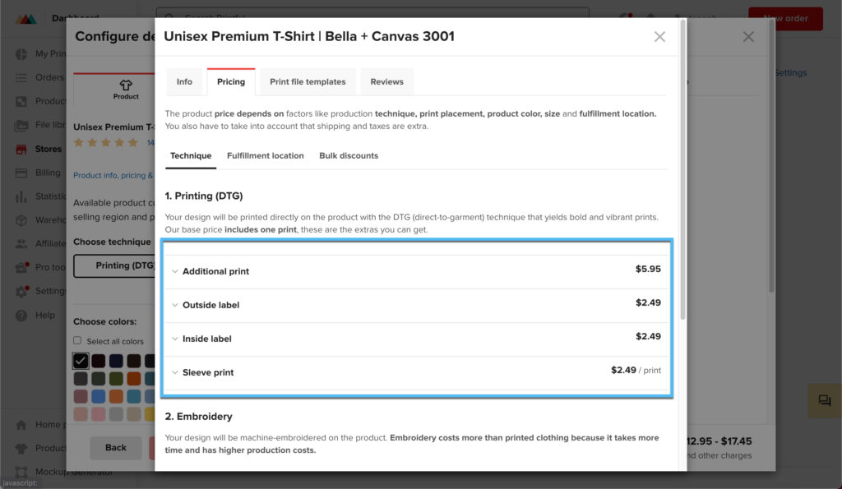Open the Fulfillment location sub-tab
Viewport: 842px width, 489px height.
266,155
